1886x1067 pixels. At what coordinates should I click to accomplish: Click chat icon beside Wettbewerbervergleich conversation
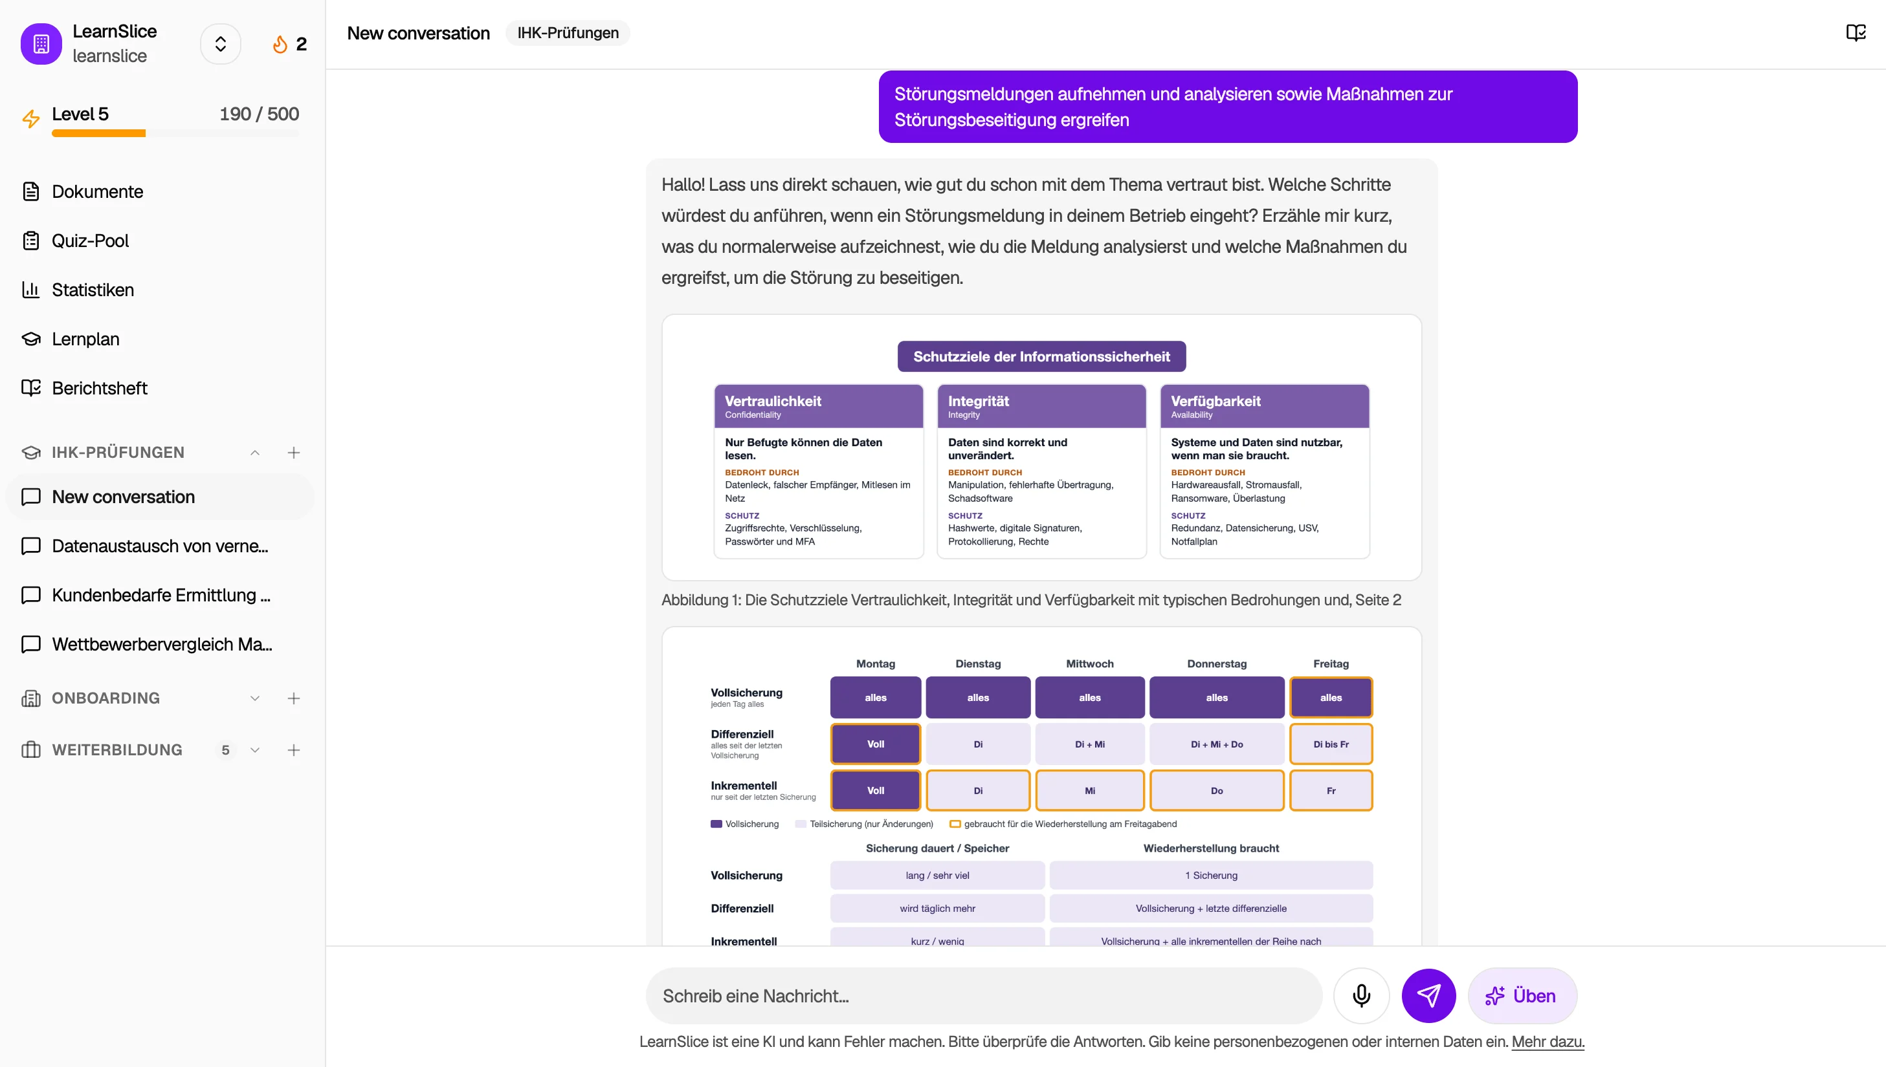click(31, 644)
